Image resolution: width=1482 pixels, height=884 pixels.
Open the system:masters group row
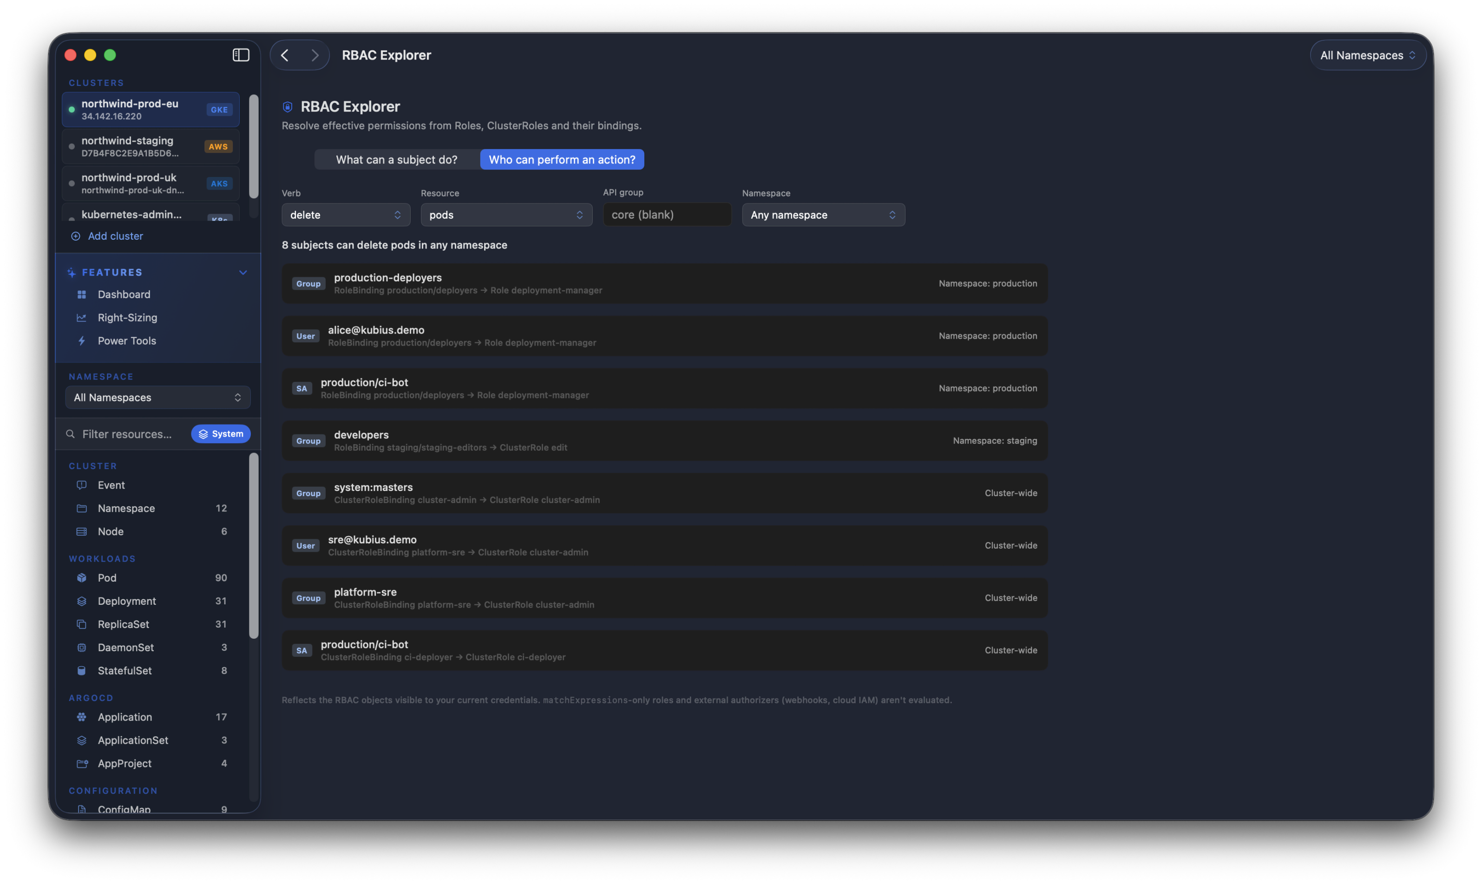pyautogui.click(x=665, y=493)
